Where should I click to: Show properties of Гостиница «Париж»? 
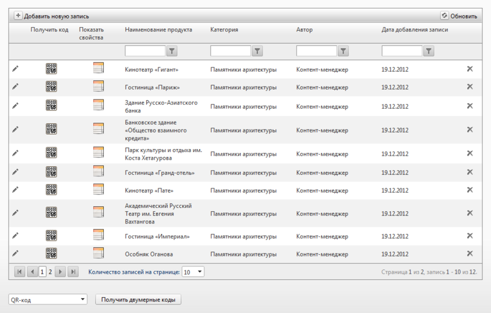point(98,86)
